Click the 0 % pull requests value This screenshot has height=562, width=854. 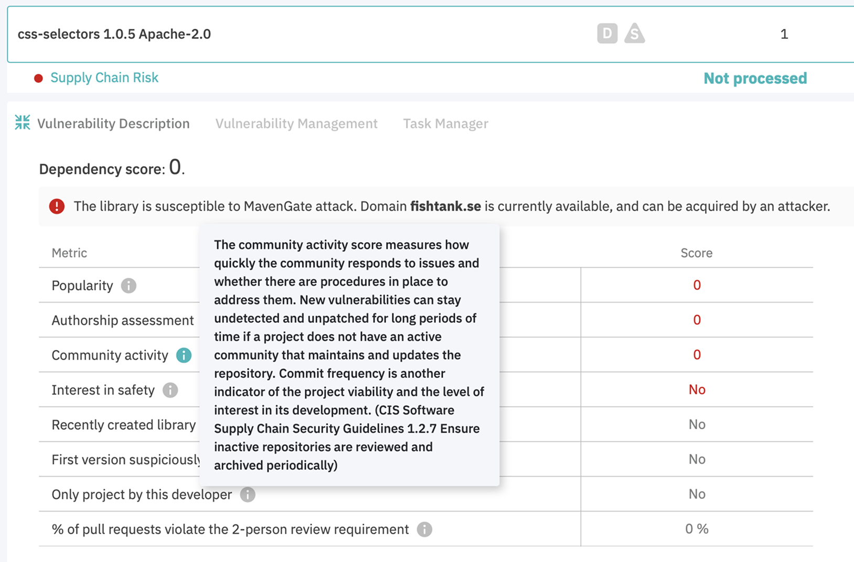pos(697,529)
